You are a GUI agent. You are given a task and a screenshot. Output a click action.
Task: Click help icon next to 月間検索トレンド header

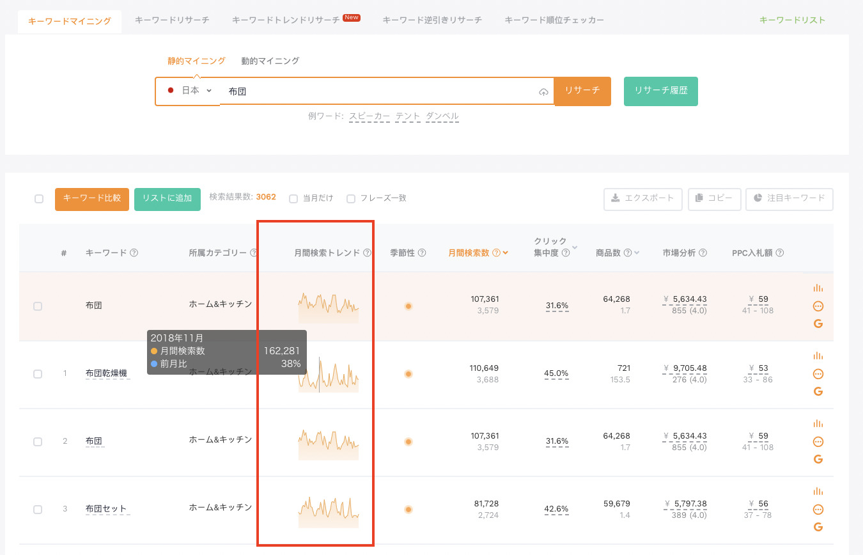(367, 253)
